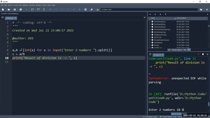Screen dimensions: 210x118
Task: Switch to the Files tab
Action: pos(189,50)
